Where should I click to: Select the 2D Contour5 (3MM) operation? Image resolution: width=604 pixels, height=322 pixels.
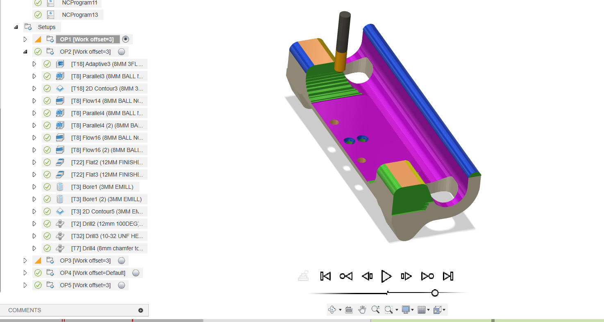click(x=107, y=211)
